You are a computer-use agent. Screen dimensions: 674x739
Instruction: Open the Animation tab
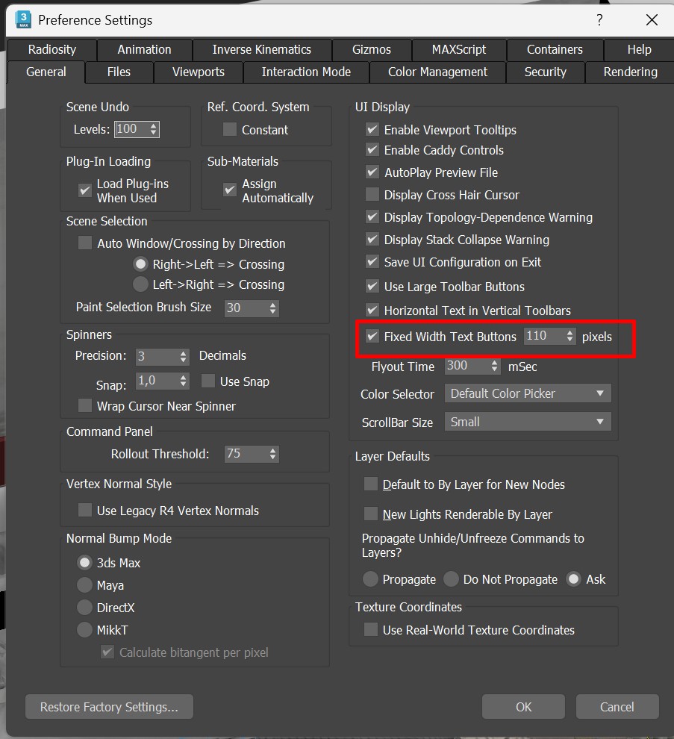click(144, 49)
